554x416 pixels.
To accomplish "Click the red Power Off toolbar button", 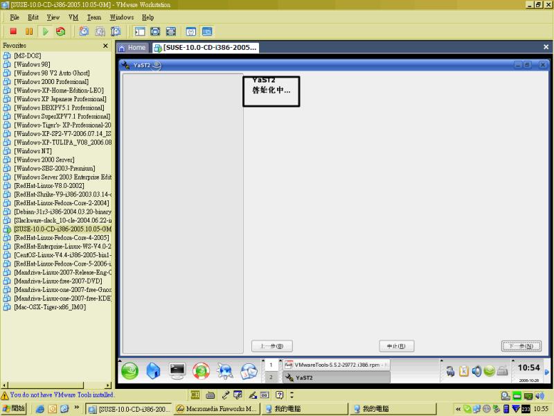I will click(13, 31).
